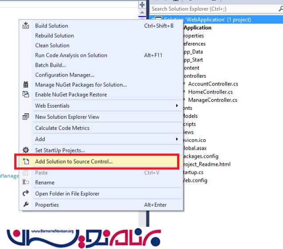Select the fonts folder
Screen dimensions: 283x249
(187, 108)
